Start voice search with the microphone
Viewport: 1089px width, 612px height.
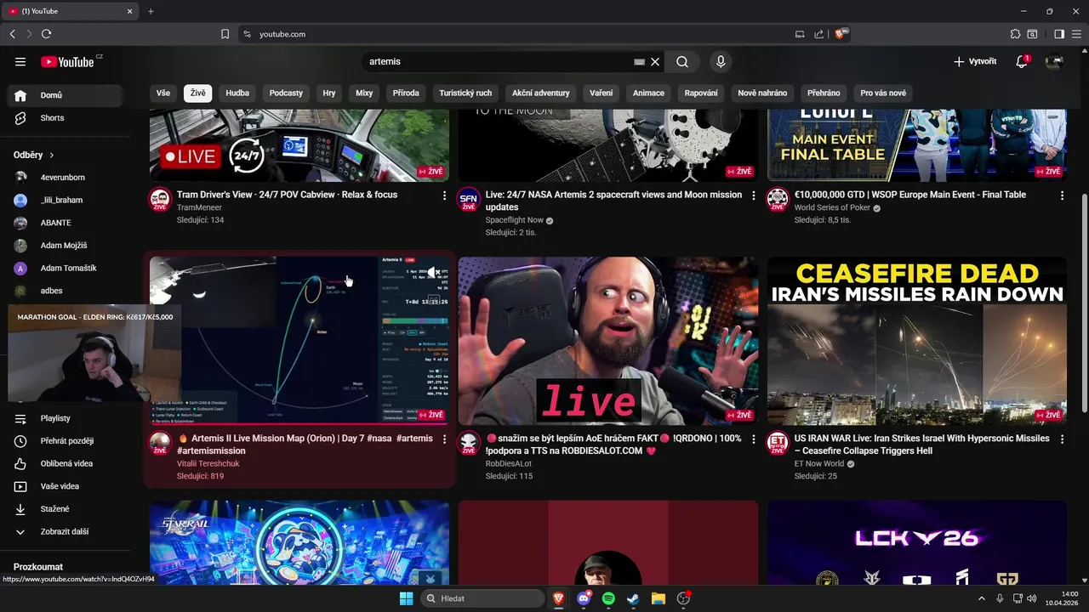pyautogui.click(x=721, y=61)
